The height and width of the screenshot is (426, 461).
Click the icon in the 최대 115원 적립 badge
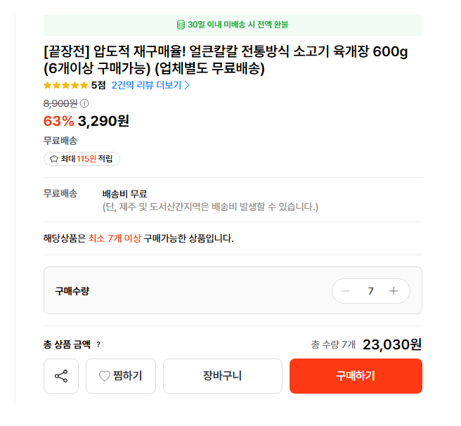(53, 159)
